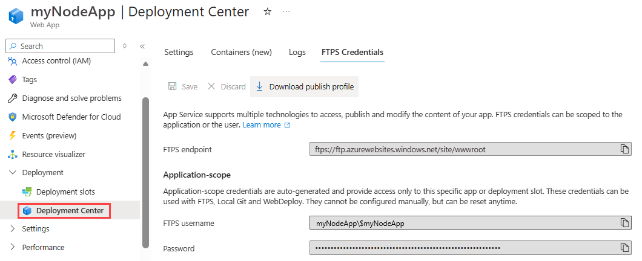Collapse the sidebar with double chevron icon

point(142,46)
